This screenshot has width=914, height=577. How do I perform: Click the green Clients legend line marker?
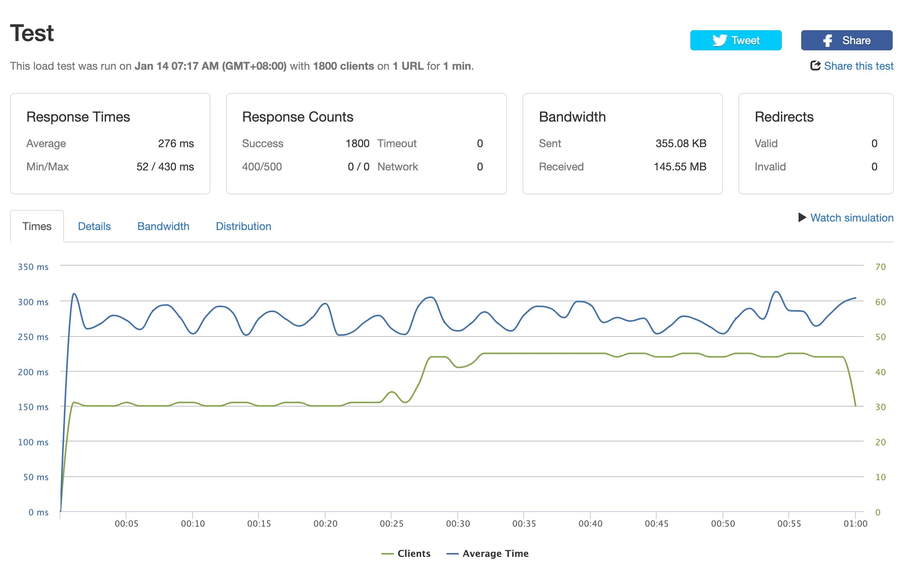pyautogui.click(x=388, y=554)
